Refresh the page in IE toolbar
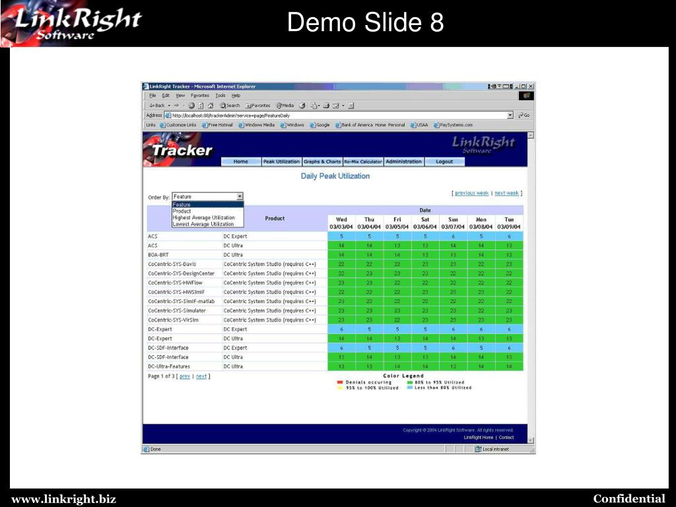This screenshot has height=507, width=676. coord(201,106)
